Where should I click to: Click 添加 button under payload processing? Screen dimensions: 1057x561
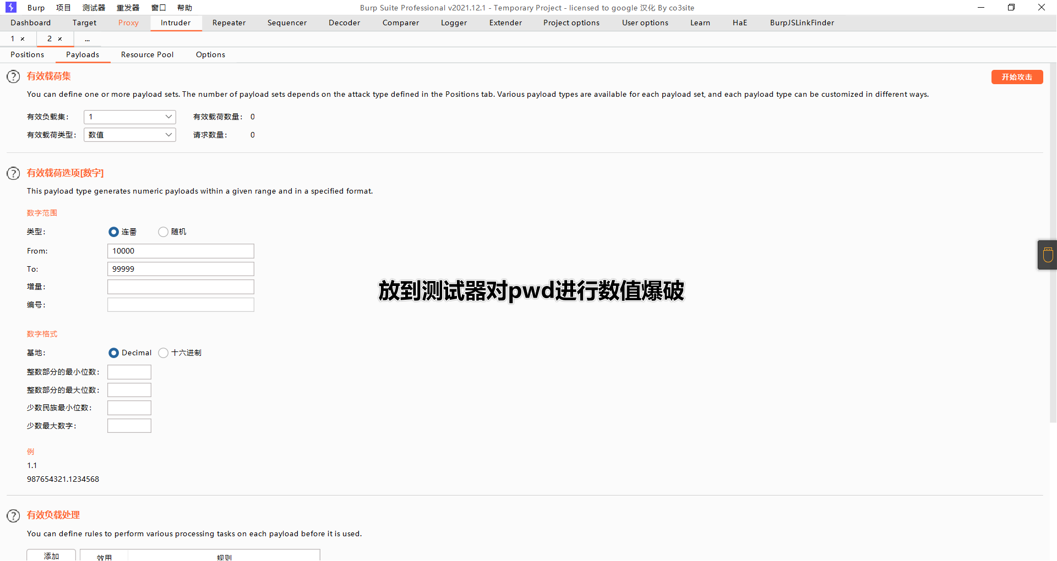[x=51, y=555]
